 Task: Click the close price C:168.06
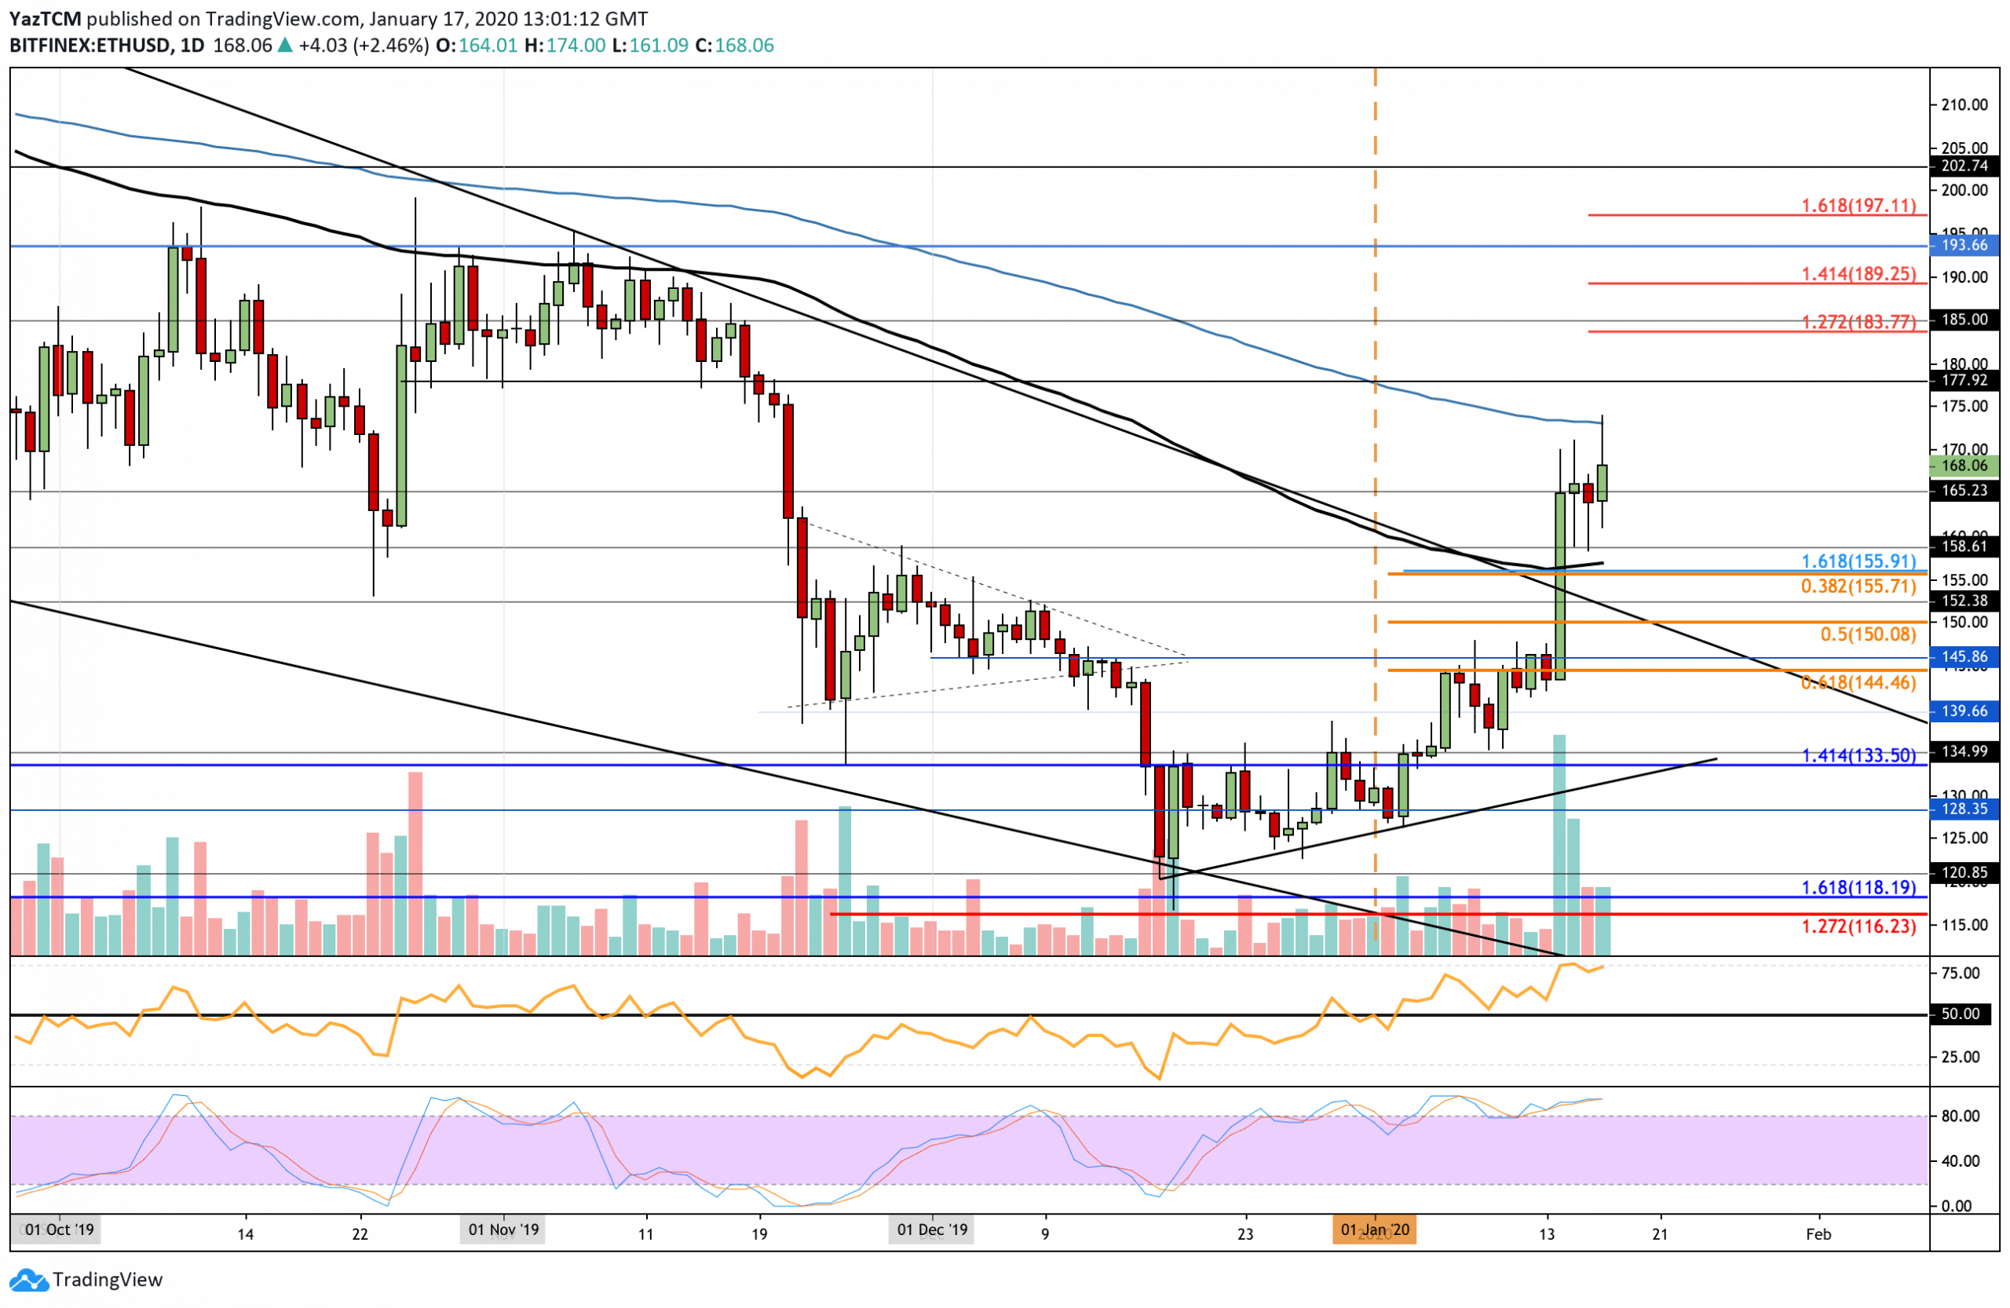(734, 46)
